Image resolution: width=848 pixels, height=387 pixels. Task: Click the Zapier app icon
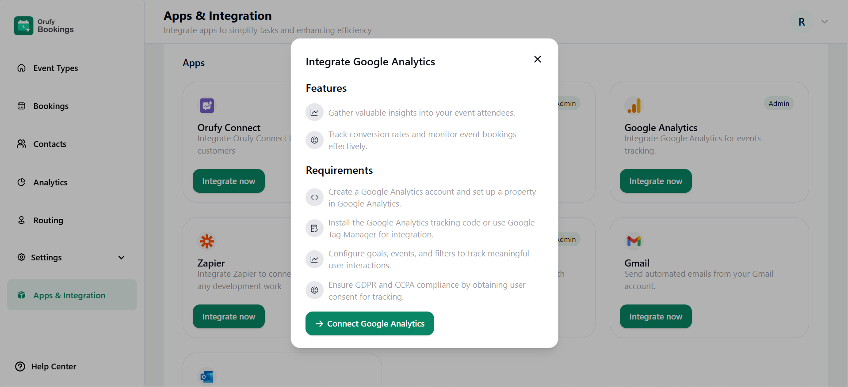pos(206,241)
